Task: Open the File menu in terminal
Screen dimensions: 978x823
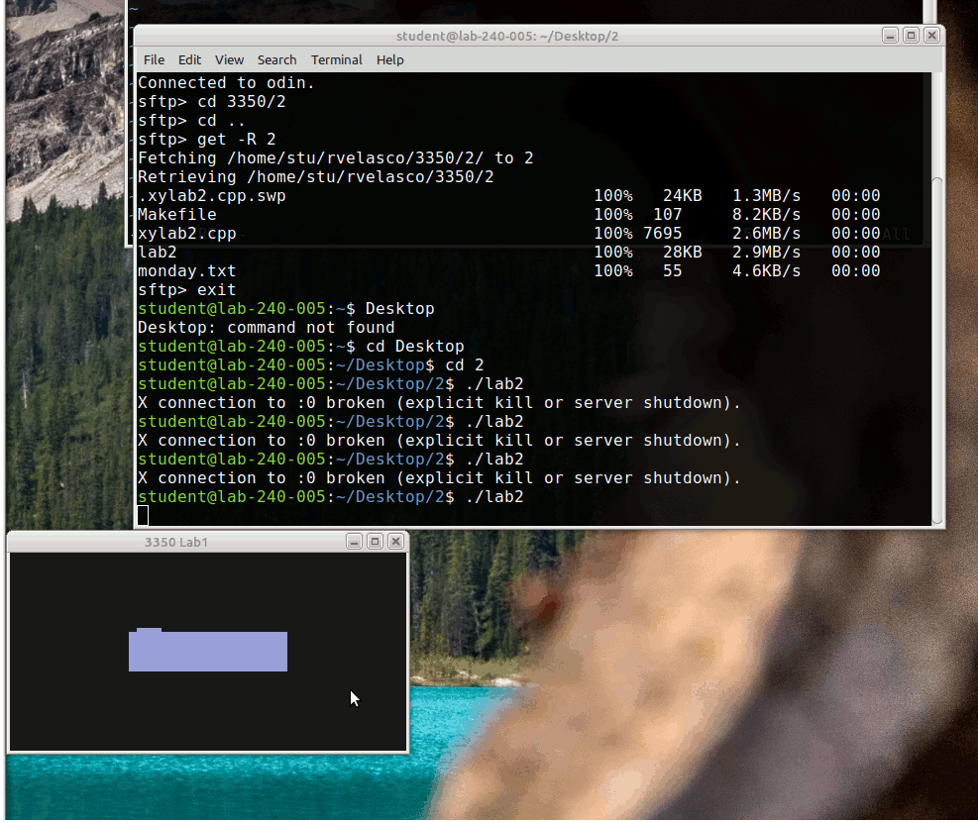Action: (x=154, y=59)
